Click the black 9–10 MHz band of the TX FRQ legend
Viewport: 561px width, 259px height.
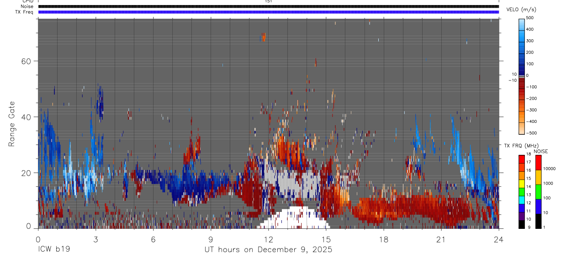tap(521, 224)
